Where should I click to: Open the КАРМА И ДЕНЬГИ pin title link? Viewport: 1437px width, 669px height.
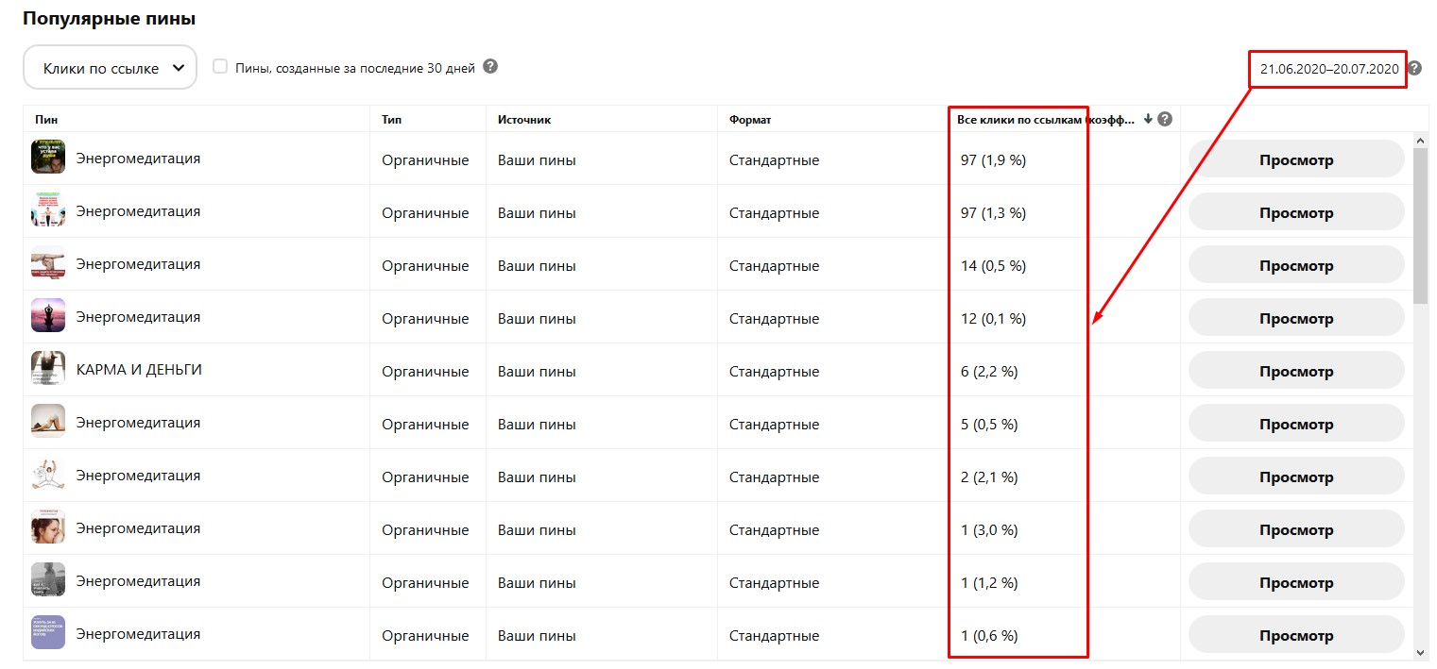[139, 370]
